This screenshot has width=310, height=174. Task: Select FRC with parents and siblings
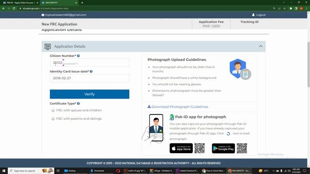(x=53, y=119)
